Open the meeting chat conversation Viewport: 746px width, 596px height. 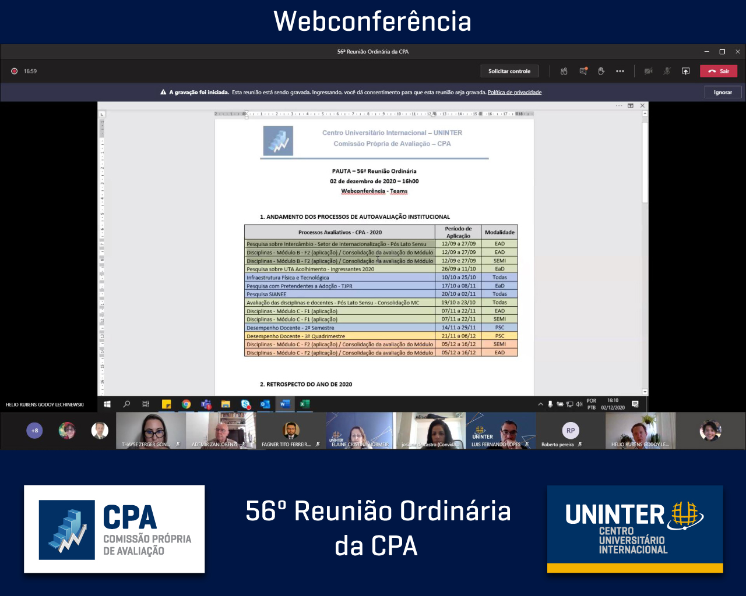tap(583, 71)
